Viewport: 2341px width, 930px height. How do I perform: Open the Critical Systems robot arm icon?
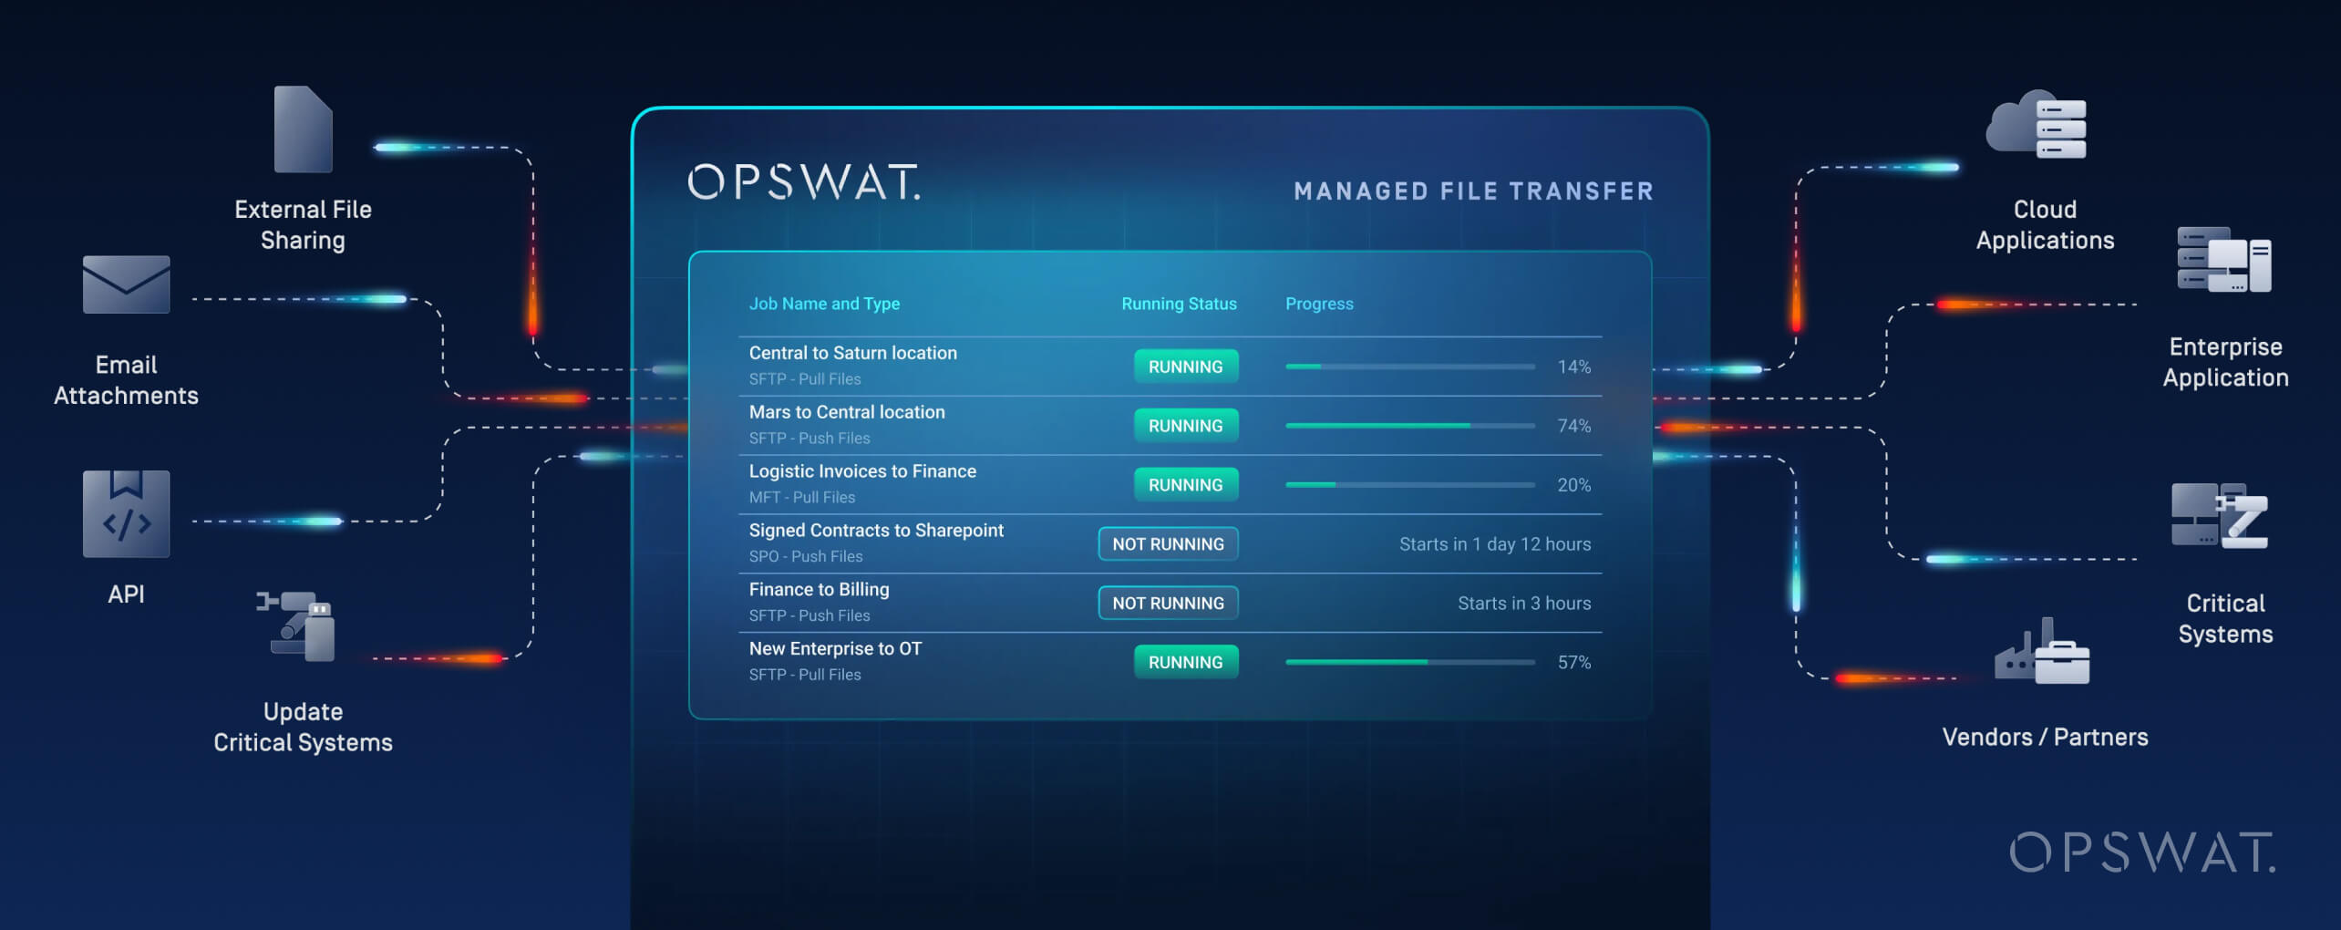[x=2220, y=516]
